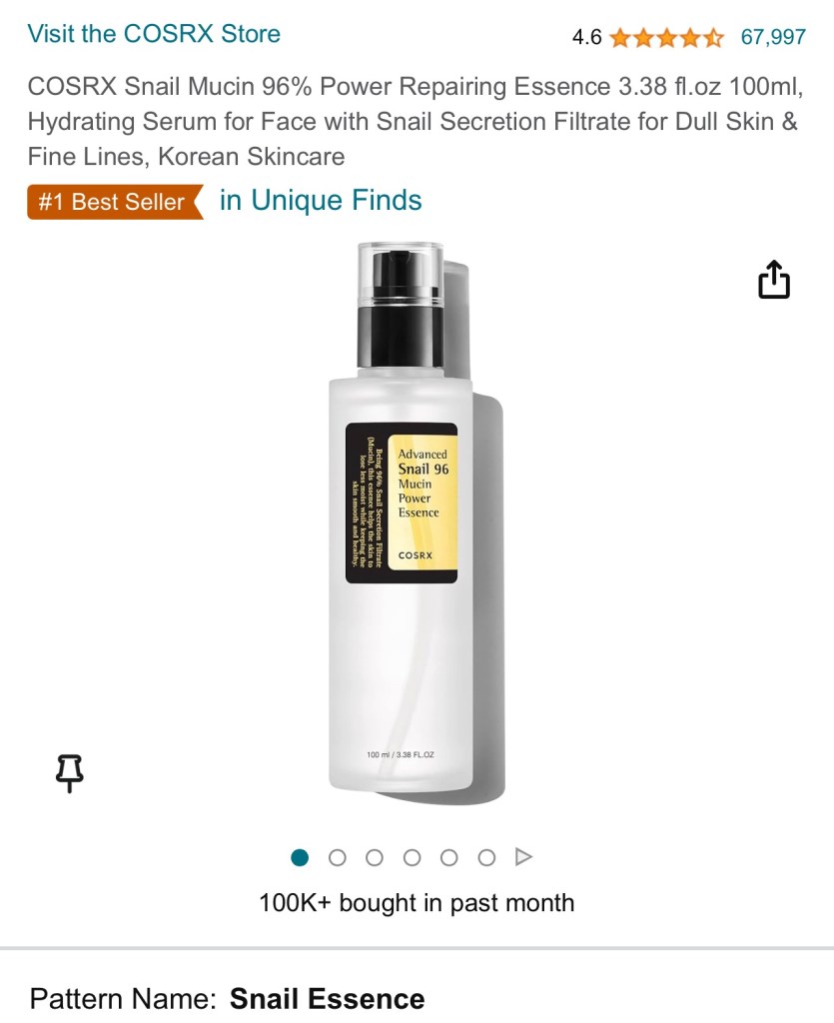Select the second image carousel dot
The height and width of the screenshot is (1023, 834).
(x=338, y=857)
